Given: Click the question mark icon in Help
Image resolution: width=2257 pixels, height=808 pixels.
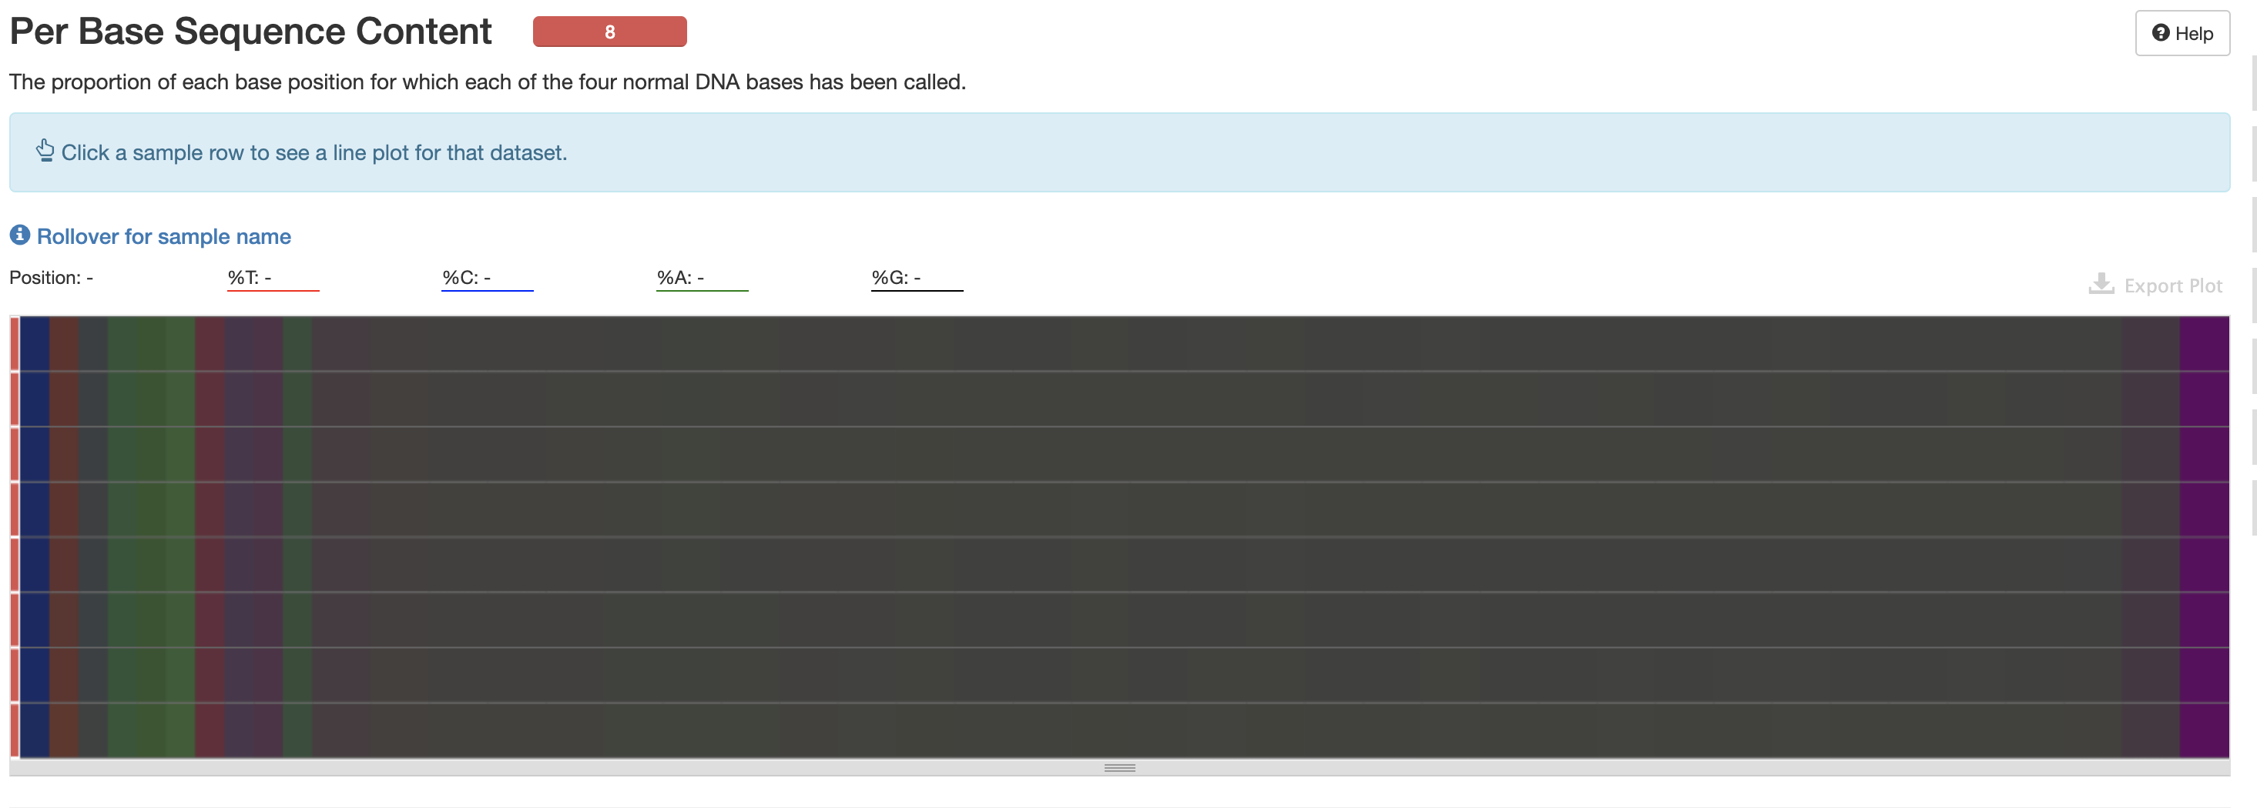Looking at the screenshot, I should [x=2161, y=33].
